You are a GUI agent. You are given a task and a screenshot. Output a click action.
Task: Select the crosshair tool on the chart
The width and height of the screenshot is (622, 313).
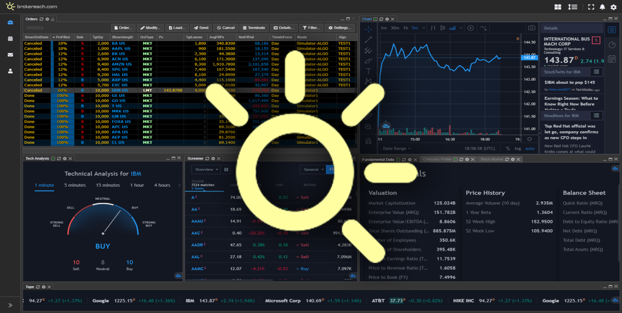(x=369, y=29)
